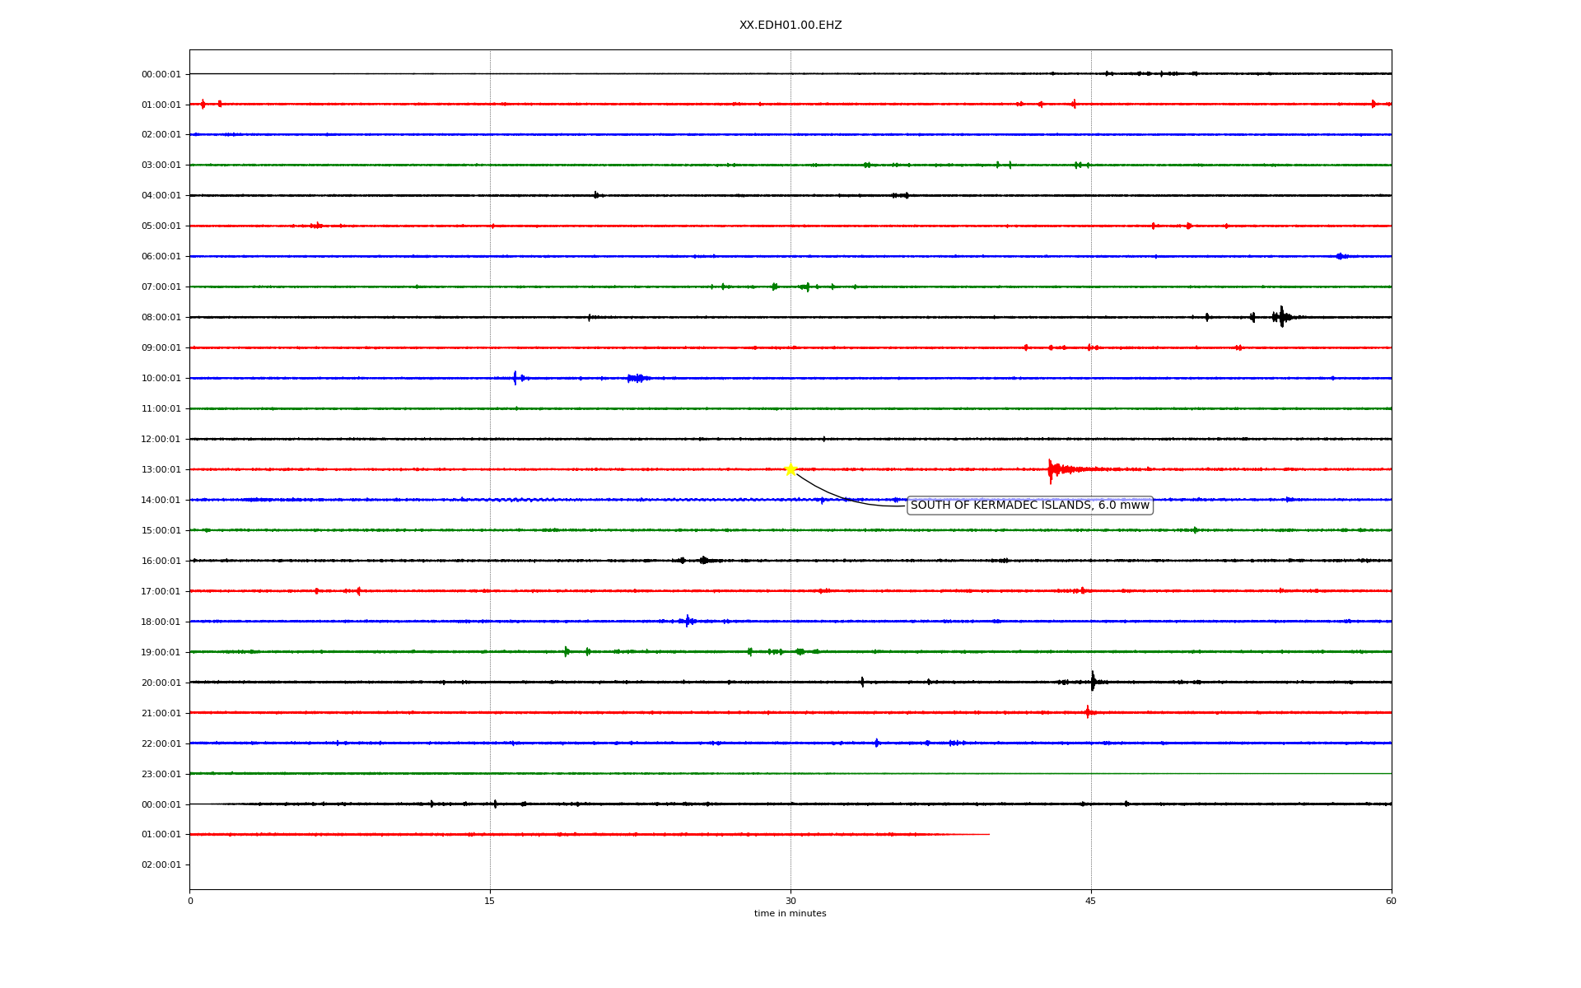Click the 60 minute x-axis tick label
Screen dimensions: 1581x988
click(1391, 901)
